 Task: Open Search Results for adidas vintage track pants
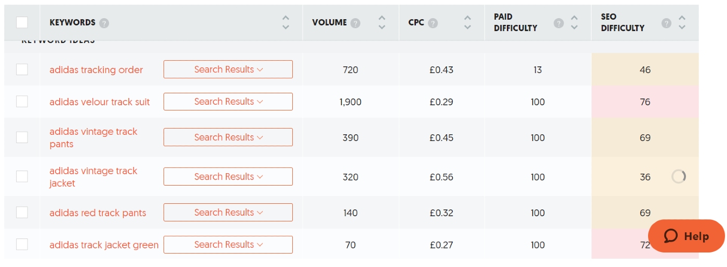click(228, 137)
